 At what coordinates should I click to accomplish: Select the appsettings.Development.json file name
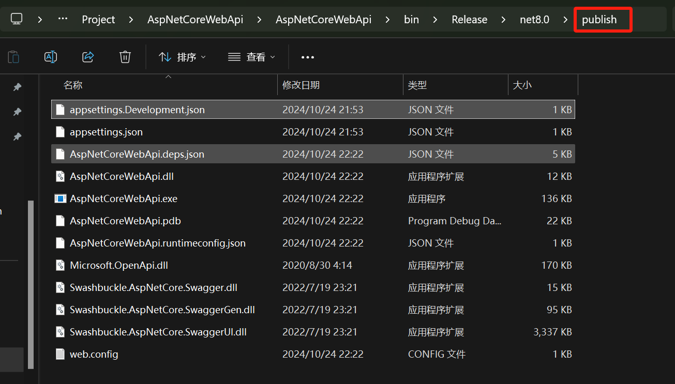[x=137, y=110]
